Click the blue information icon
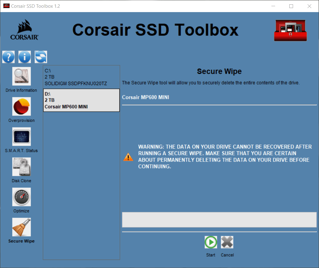Viewport: 319px width, 268px height. click(25, 57)
